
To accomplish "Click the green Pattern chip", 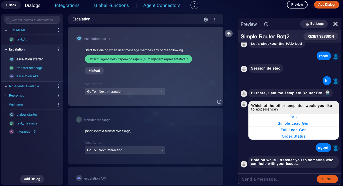I will click(x=138, y=59).
